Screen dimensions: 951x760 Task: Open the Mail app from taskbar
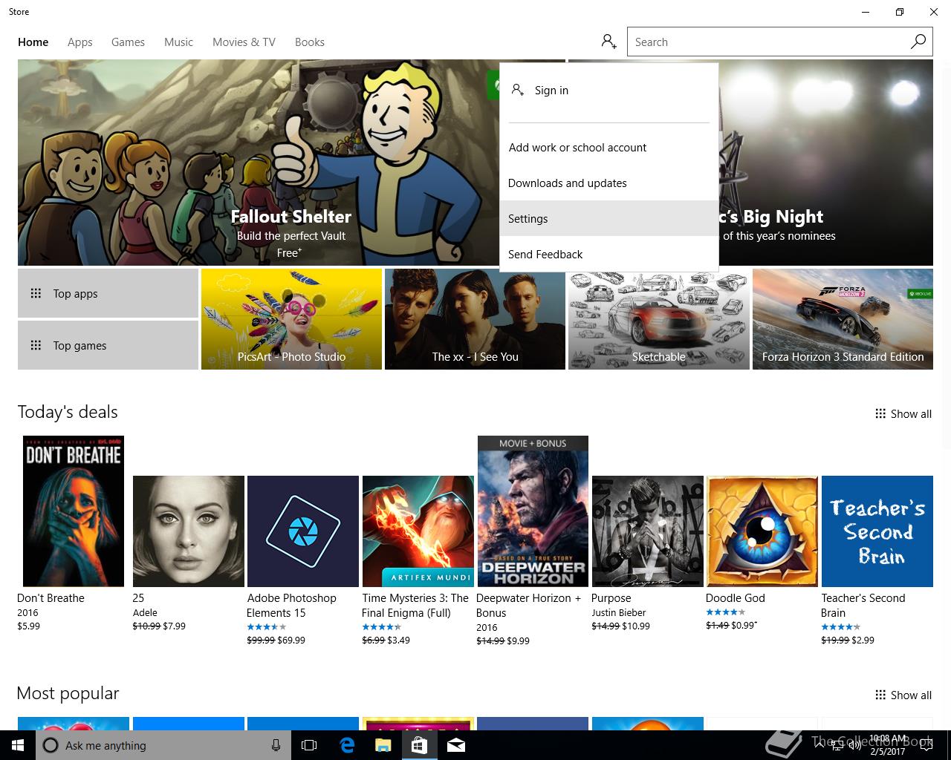(x=456, y=745)
